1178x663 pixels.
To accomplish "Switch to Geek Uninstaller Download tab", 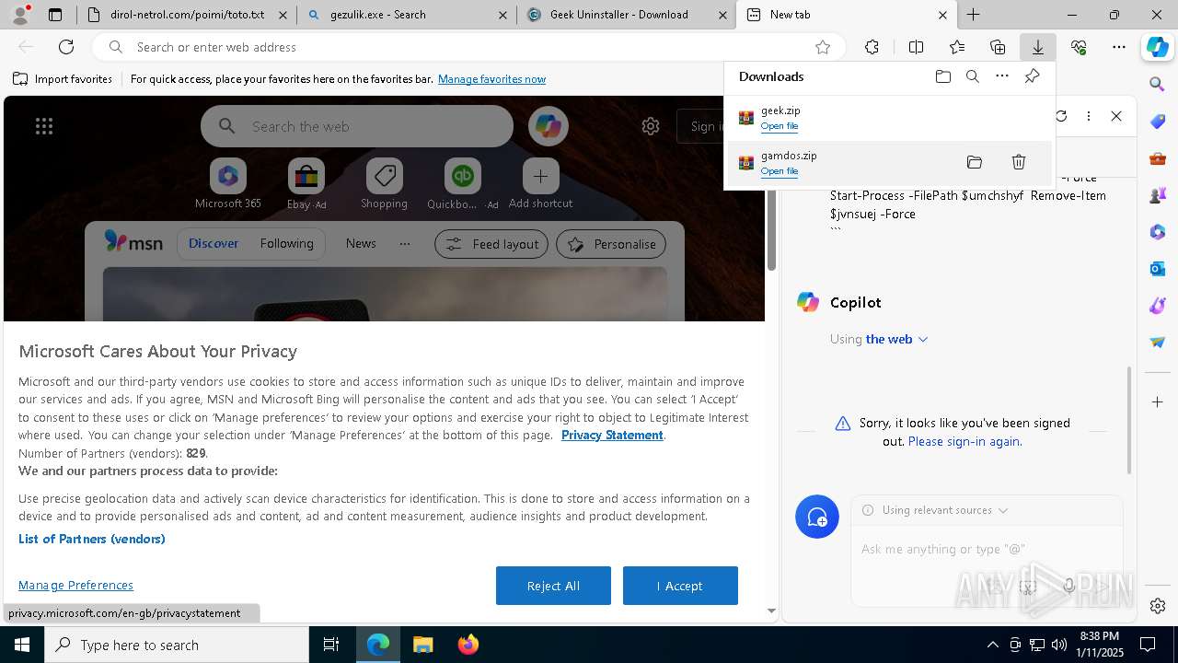I will [x=626, y=15].
